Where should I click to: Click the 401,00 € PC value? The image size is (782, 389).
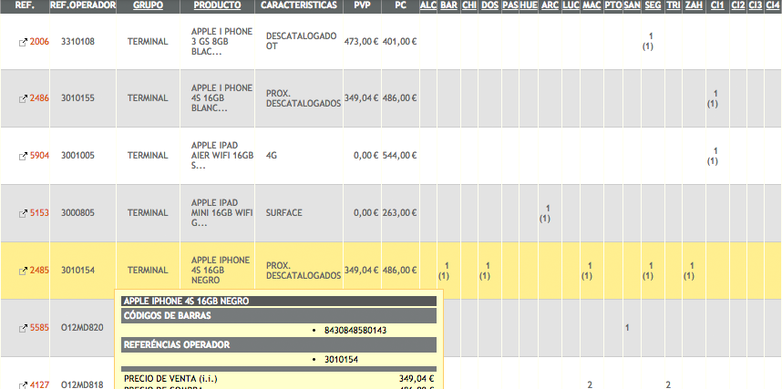tap(400, 42)
